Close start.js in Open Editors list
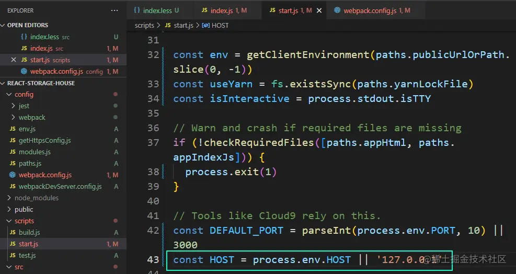The width and height of the screenshot is (516, 274). [x=14, y=60]
